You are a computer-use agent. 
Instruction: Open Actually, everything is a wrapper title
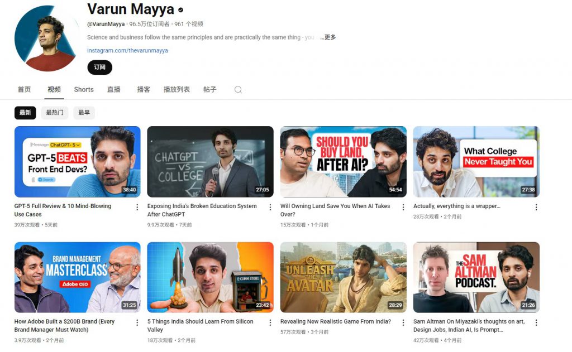point(457,206)
